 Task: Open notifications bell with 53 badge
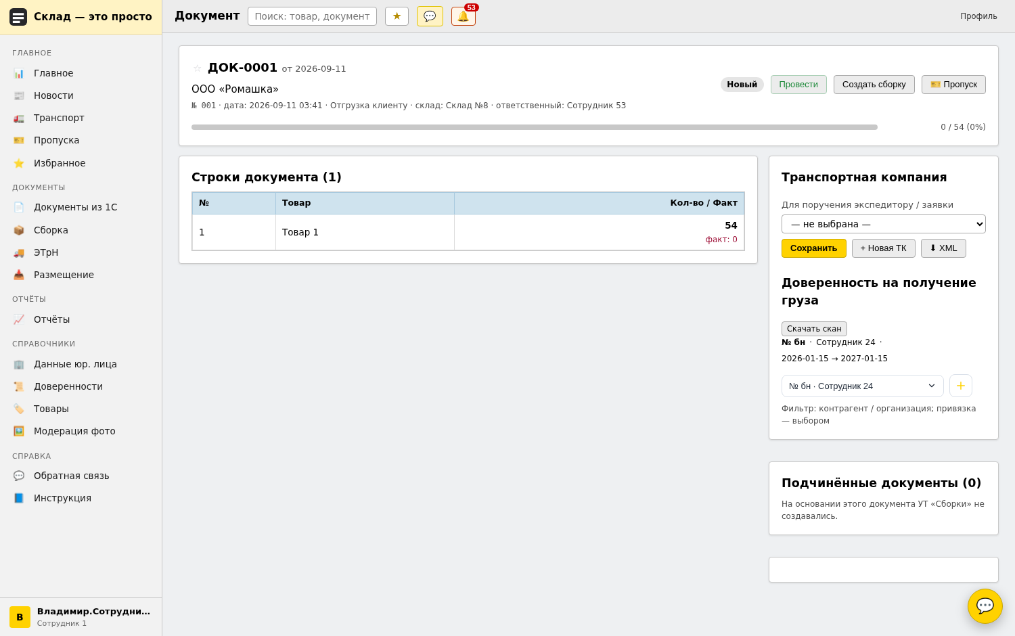[x=464, y=16]
